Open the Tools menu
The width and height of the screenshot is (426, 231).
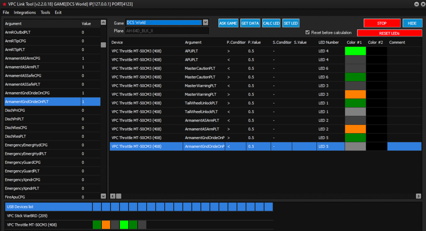coord(46,12)
